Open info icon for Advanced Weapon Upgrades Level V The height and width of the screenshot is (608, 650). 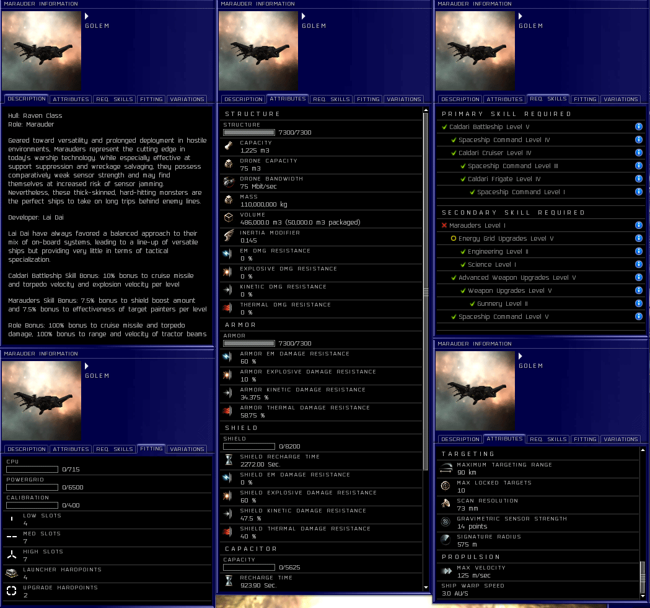coord(638,277)
